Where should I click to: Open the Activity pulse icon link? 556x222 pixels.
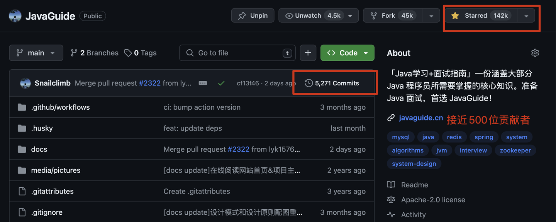coord(391,215)
